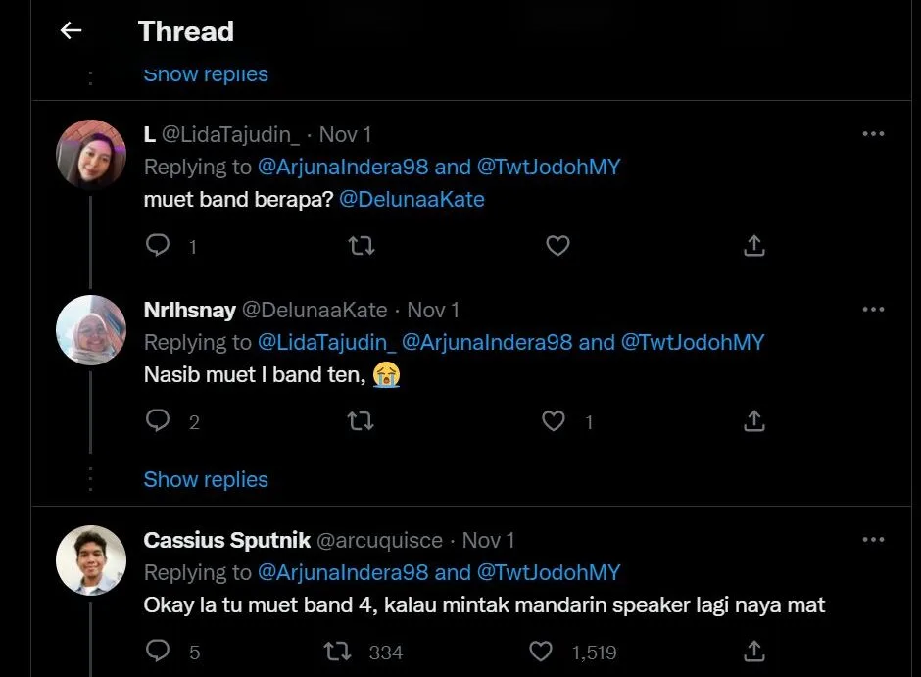The height and width of the screenshot is (677, 921).
Task: Open more options for Cassius Sputnik's tweet
Action: [873, 540]
